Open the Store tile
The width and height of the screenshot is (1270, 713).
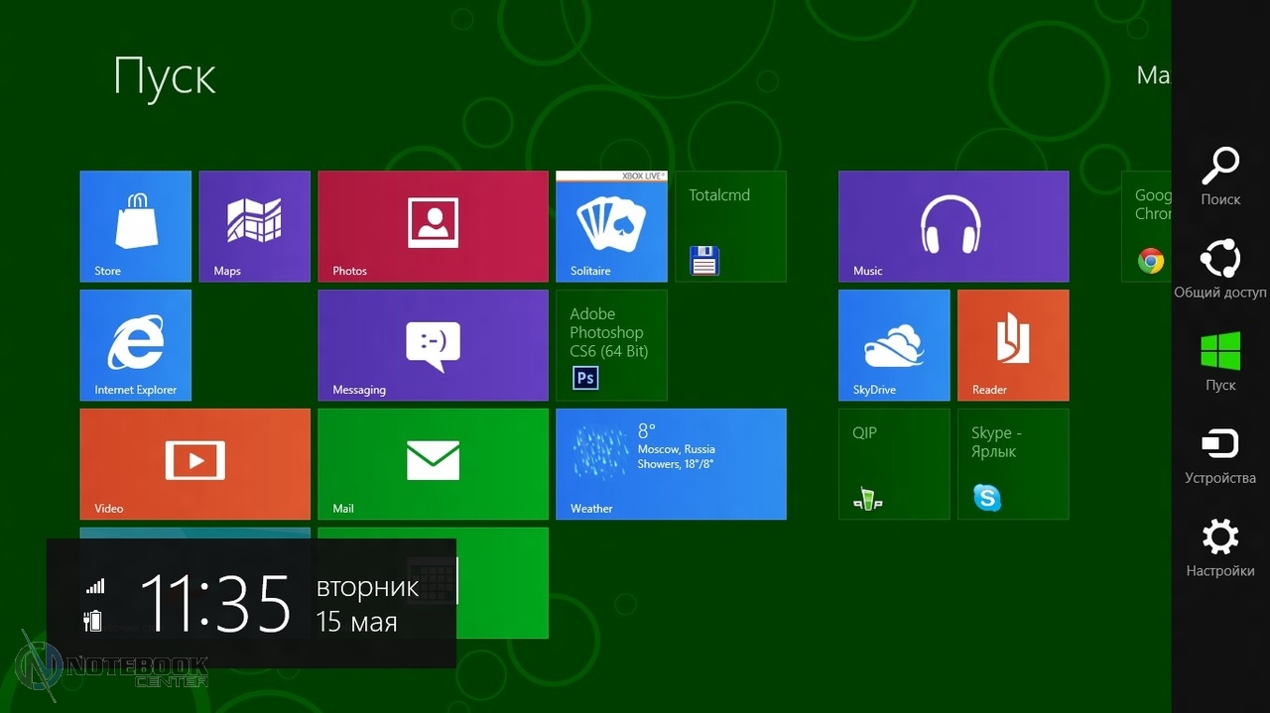pos(135,226)
